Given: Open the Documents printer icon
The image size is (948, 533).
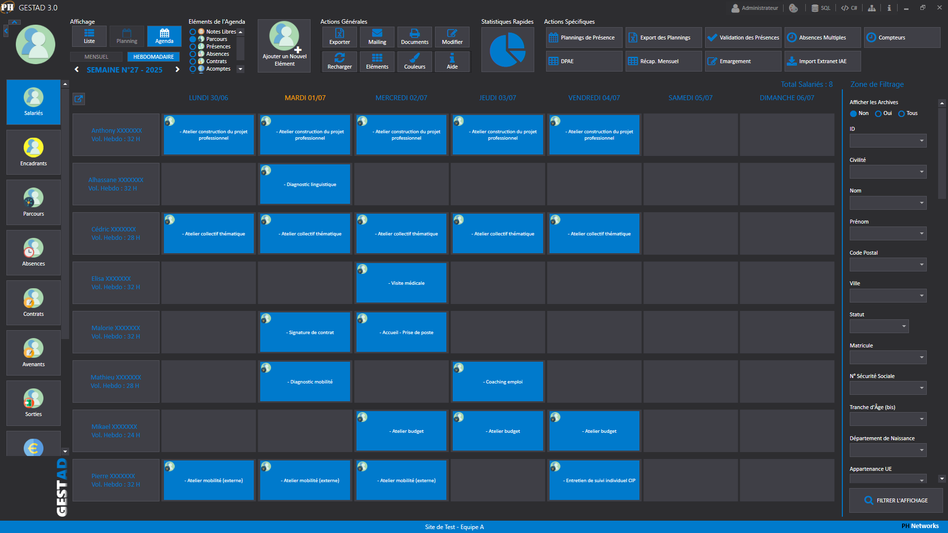Looking at the screenshot, I should (415, 37).
